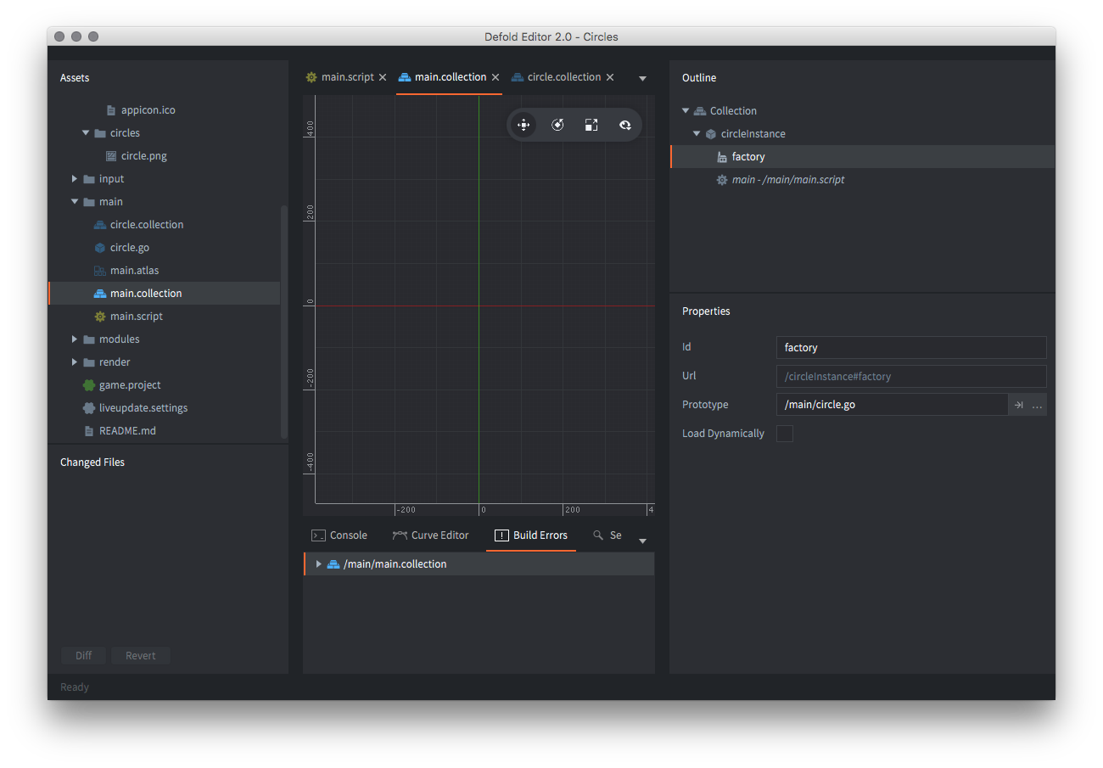Select main.script in the Outline panel
The image size is (1103, 768).
(x=787, y=180)
